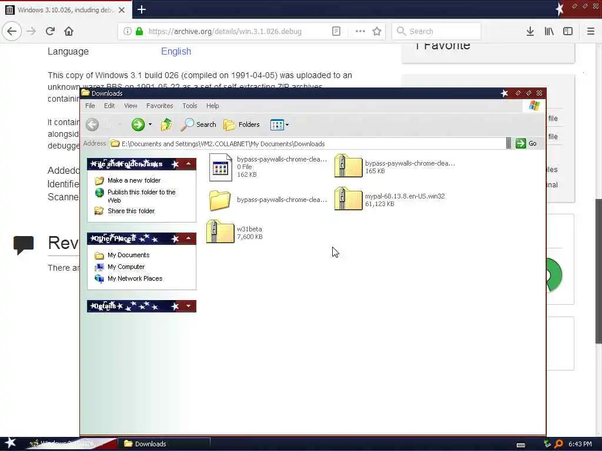Open the File menu
Viewport: 602px width, 451px height.
click(x=90, y=106)
